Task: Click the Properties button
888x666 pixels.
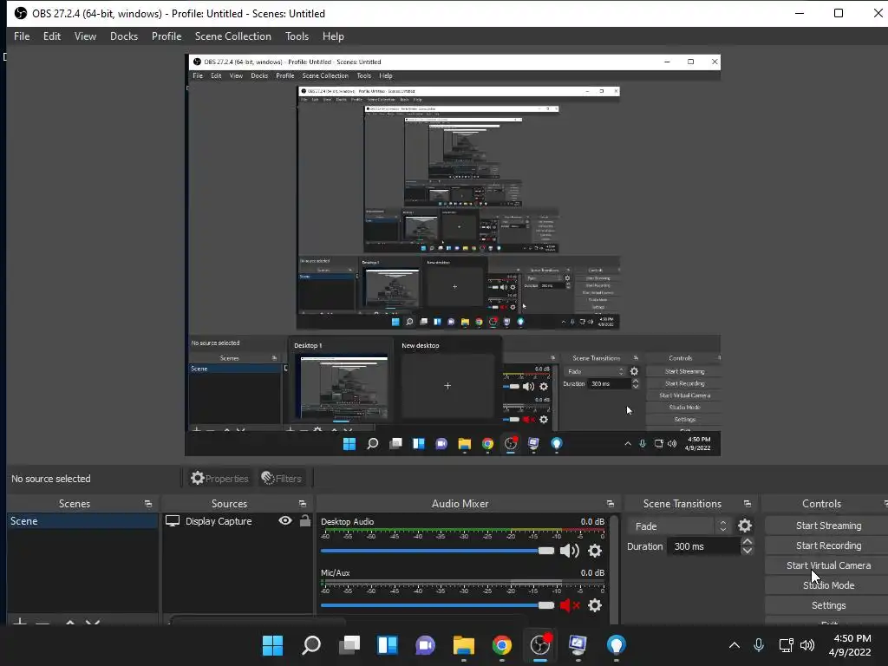Action: tap(219, 478)
